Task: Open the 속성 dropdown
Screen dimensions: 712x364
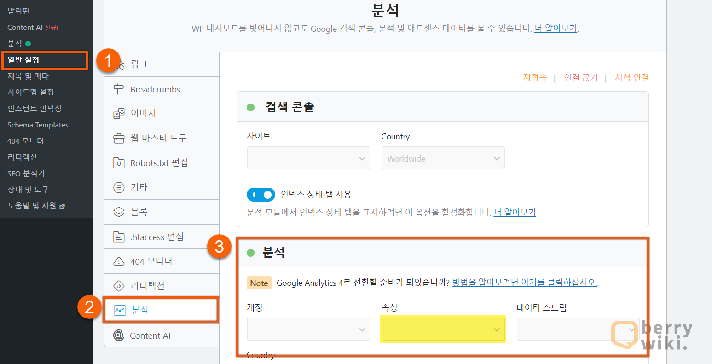Action: (x=443, y=329)
